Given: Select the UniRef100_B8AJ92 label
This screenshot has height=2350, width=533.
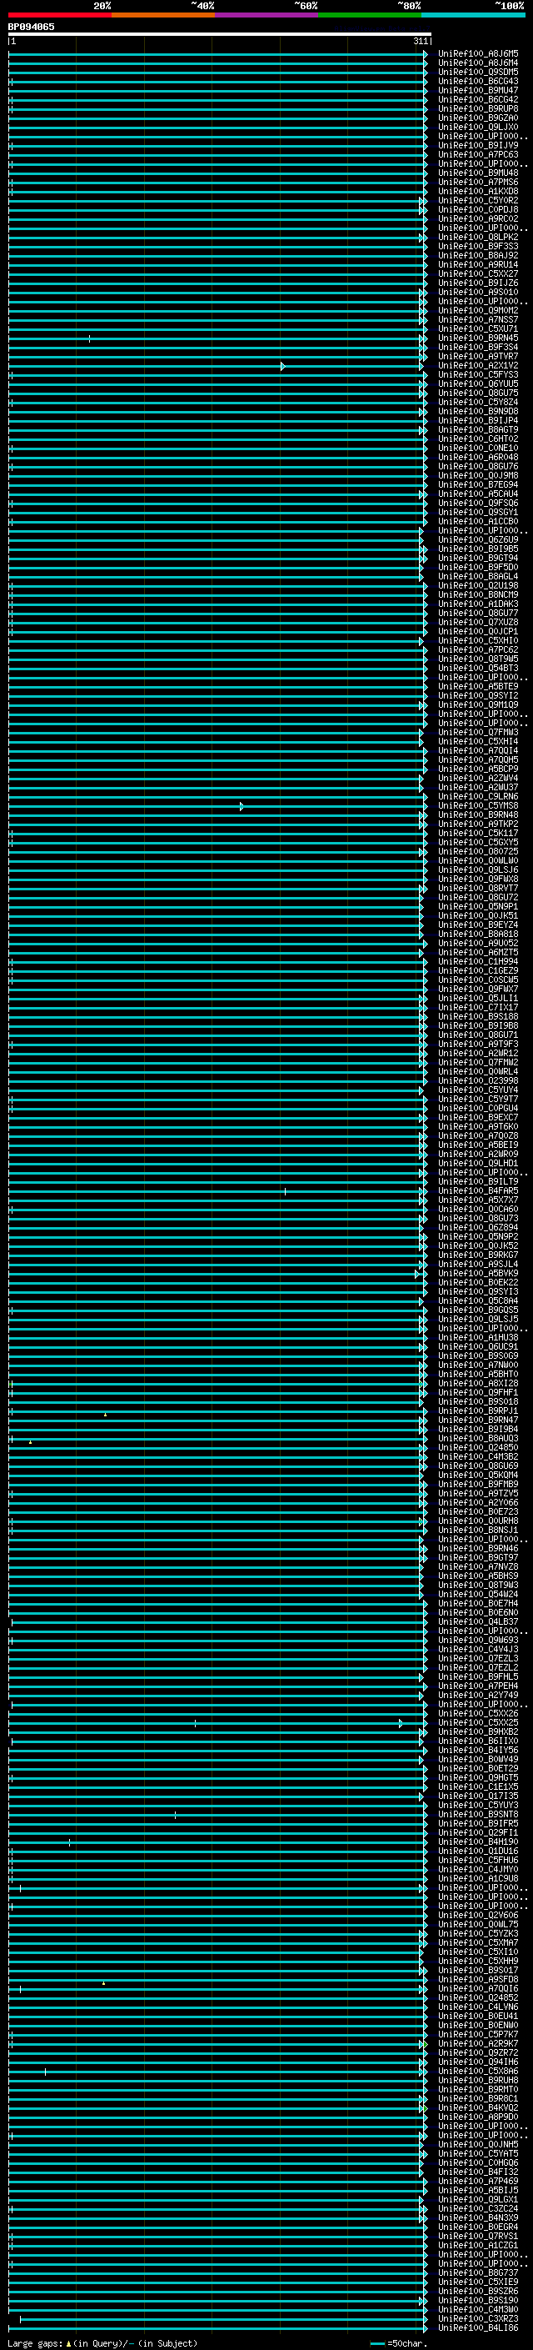Looking at the screenshot, I should (478, 255).
